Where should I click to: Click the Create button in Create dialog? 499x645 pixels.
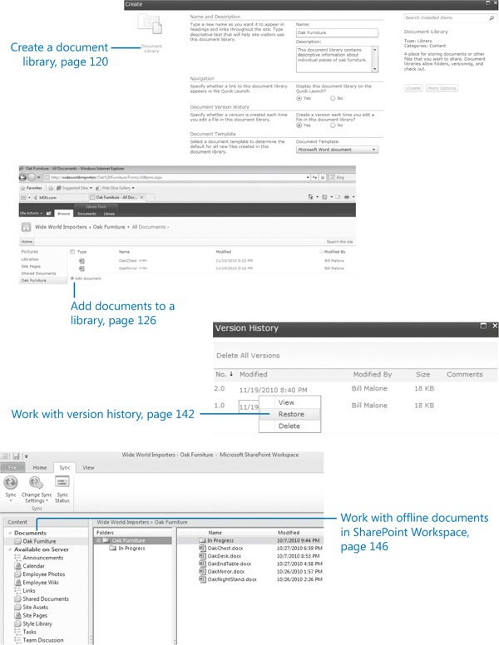click(x=413, y=88)
